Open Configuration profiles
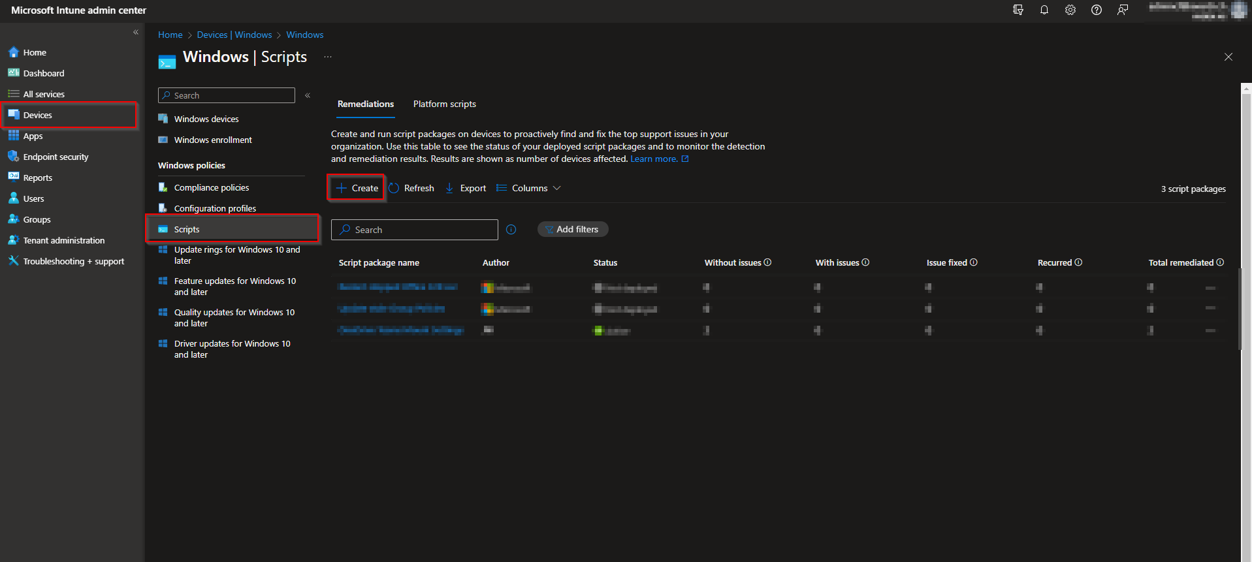 click(x=215, y=208)
